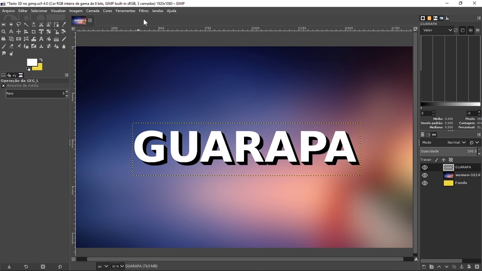
Task: Anchor the floating layer
Action: coord(462,267)
